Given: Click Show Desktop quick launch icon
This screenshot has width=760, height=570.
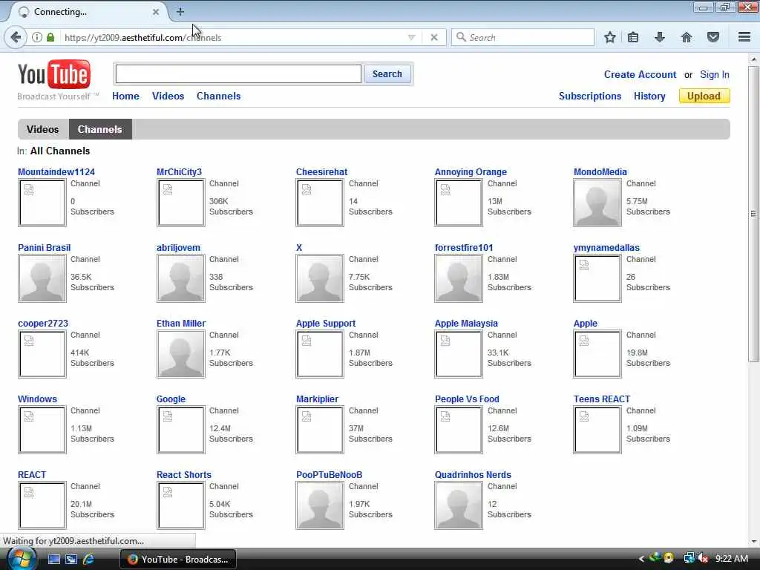Looking at the screenshot, I should coord(54,560).
